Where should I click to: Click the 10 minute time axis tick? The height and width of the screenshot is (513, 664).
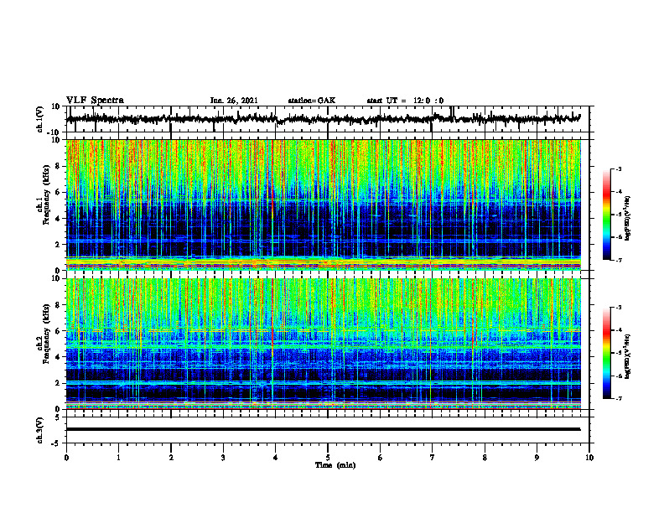click(x=589, y=458)
